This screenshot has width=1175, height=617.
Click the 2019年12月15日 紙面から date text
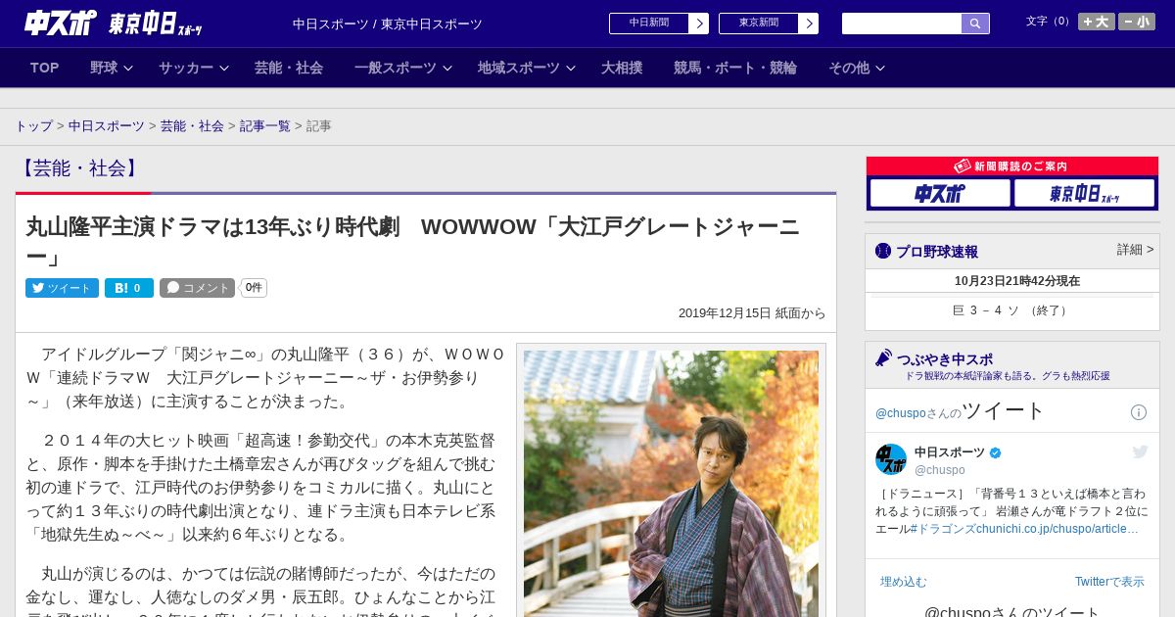pyautogui.click(x=752, y=313)
